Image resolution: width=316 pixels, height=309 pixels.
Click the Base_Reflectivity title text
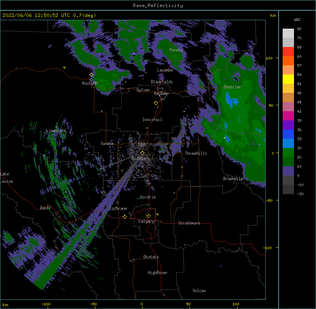coord(158,6)
